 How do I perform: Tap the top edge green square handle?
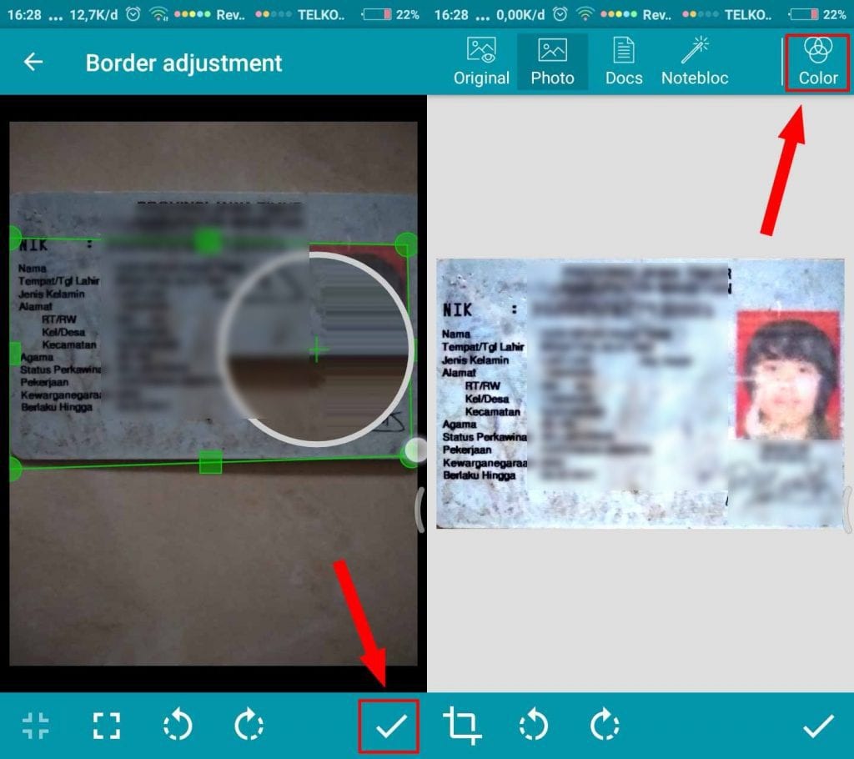pos(208,241)
